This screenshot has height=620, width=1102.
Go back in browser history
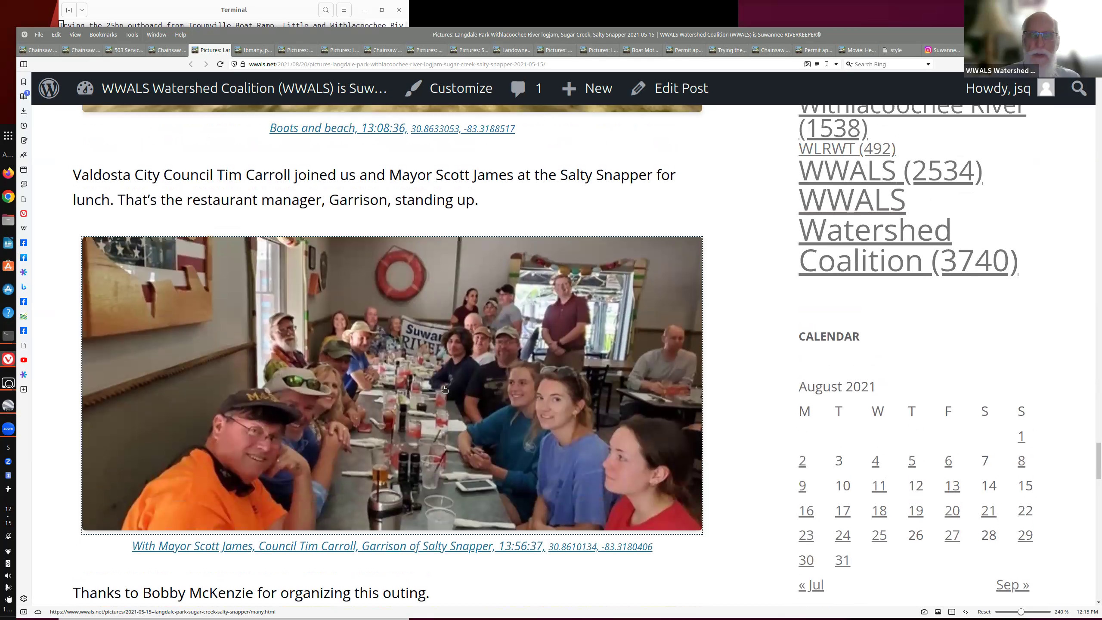[191, 64]
